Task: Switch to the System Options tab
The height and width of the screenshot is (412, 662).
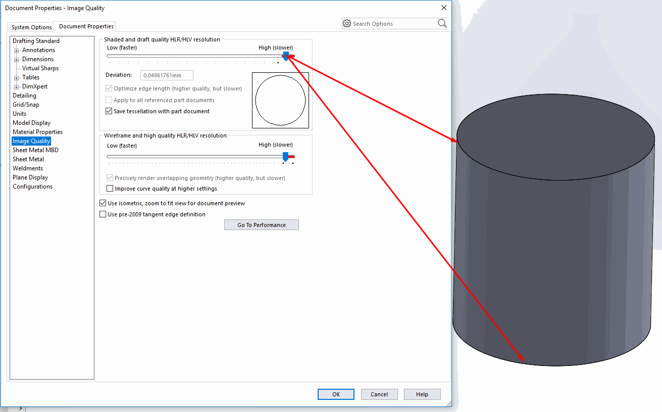Action: pyautogui.click(x=32, y=27)
